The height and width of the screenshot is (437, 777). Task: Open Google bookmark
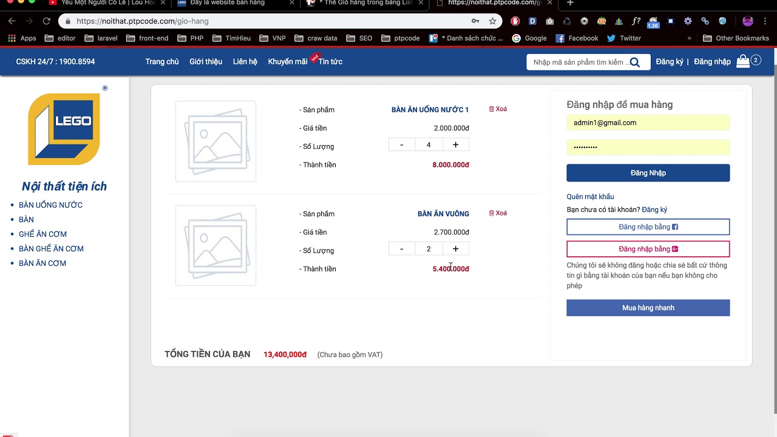[529, 38]
